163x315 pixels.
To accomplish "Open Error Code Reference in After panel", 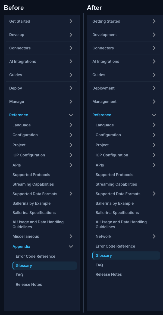I will [x=115, y=246].
